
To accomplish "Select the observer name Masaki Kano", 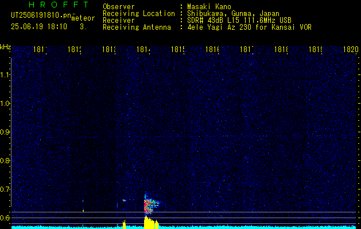I will [209, 7].
